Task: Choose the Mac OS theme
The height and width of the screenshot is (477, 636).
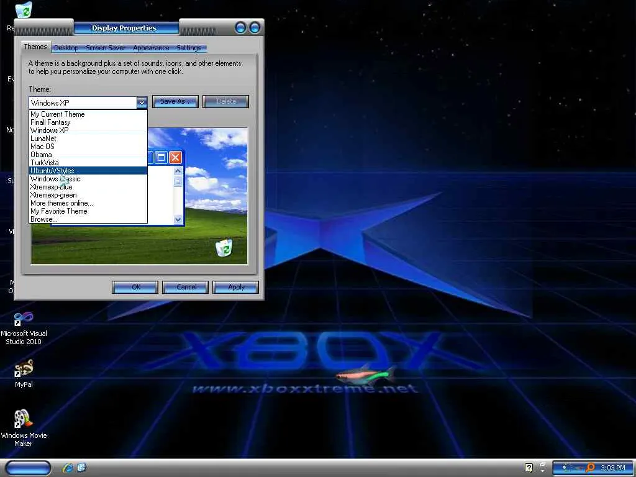Action: click(88, 147)
